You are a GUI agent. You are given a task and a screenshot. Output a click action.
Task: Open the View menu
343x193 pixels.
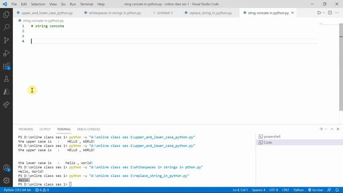pyautogui.click(x=53, y=4)
